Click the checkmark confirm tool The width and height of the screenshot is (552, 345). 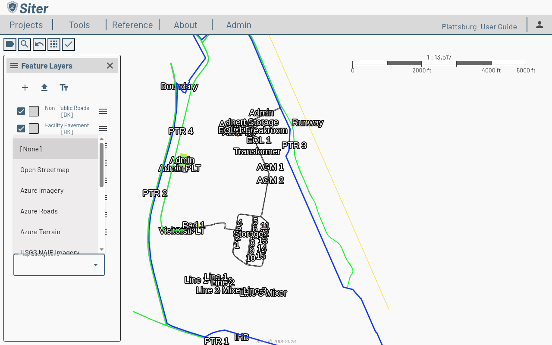click(69, 44)
